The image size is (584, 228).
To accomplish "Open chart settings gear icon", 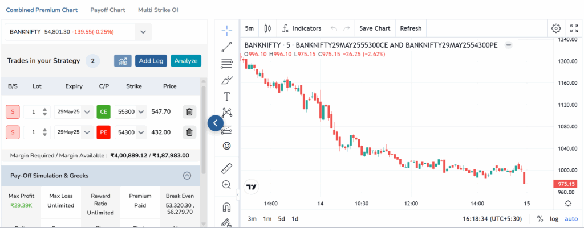I will (x=556, y=28).
